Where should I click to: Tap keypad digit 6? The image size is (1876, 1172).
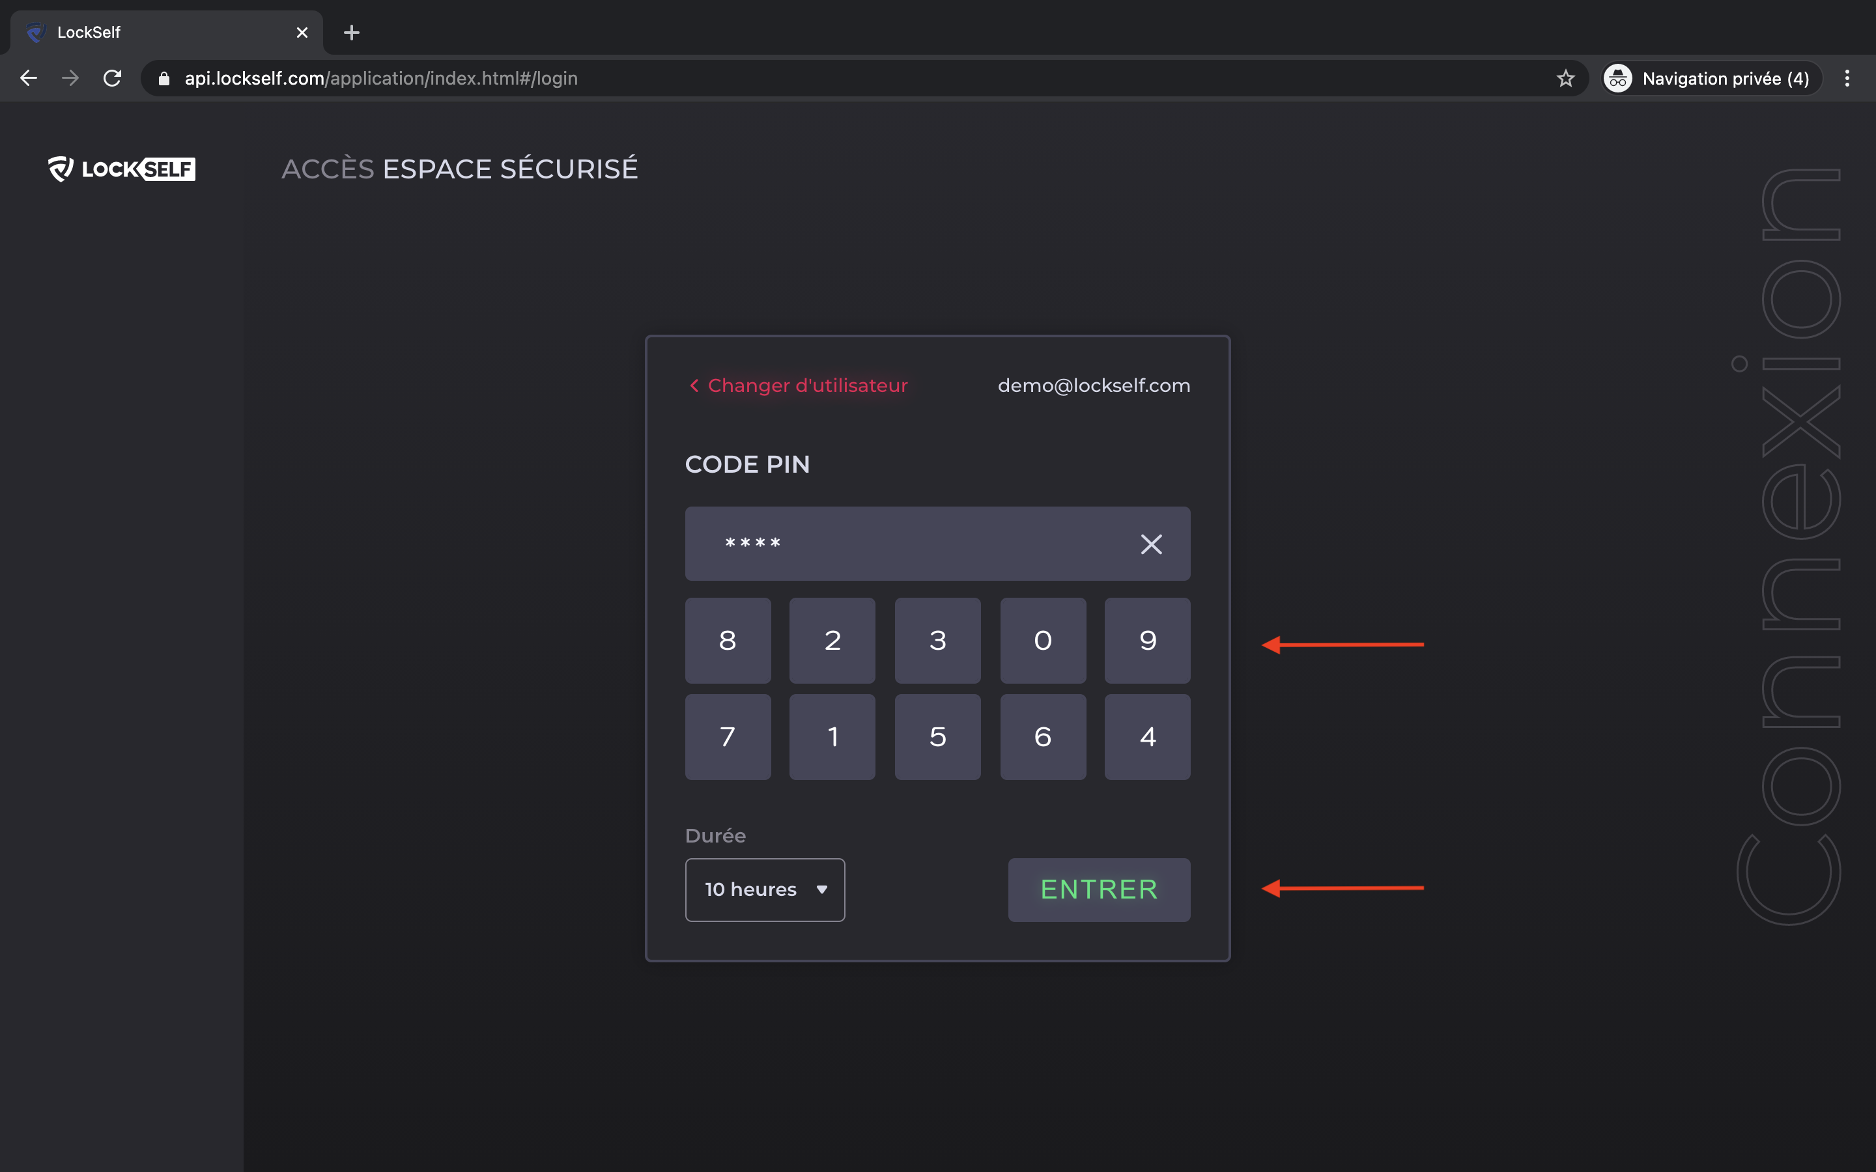pos(1043,736)
